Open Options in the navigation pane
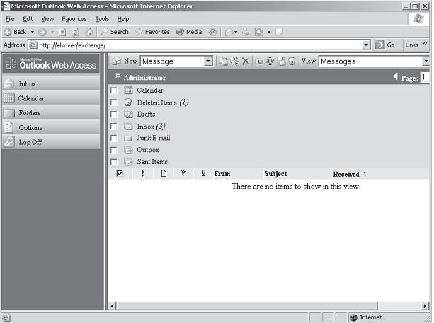434x323 pixels. pos(51,127)
